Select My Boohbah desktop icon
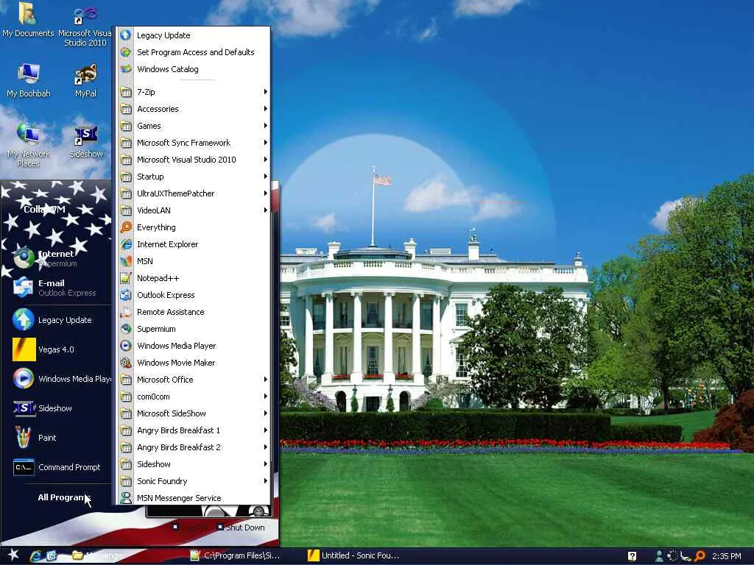Screen dimensions: 754x565 tap(29, 80)
